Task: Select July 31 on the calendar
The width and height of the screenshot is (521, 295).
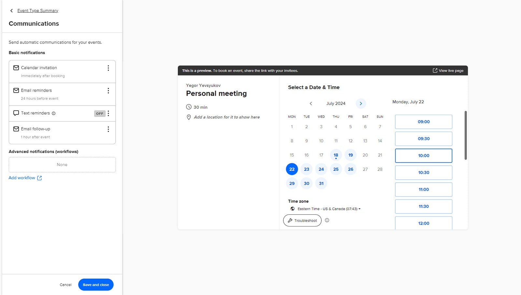Action: pyautogui.click(x=321, y=183)
